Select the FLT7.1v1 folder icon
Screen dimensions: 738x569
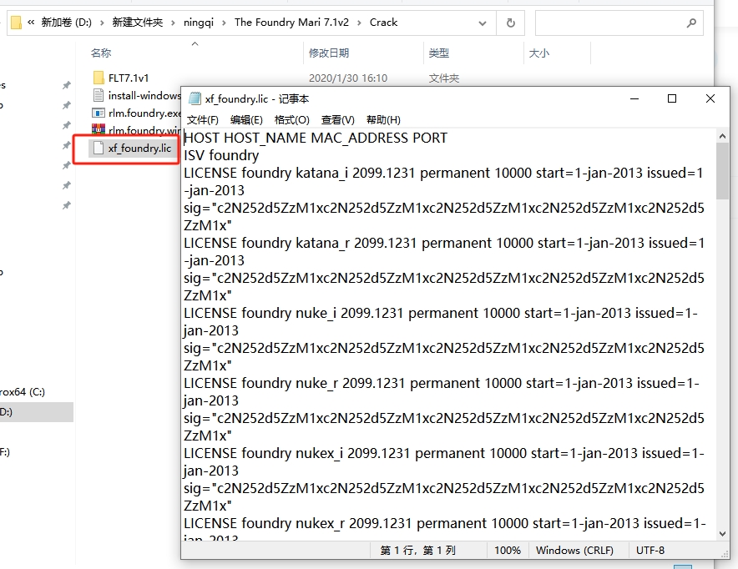(x=99, y=78)
